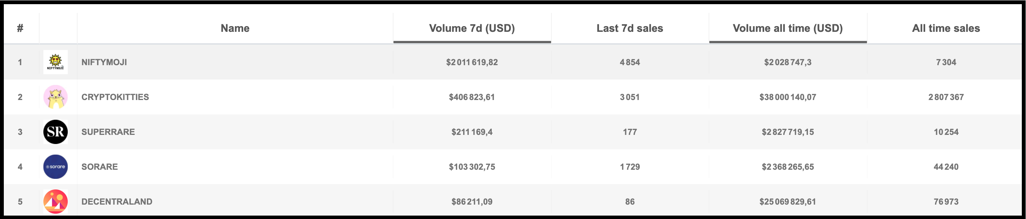This screenshot has height=219, width=1026.
Task: Sort table by All time sales header
Action: [x=946, y=28]
